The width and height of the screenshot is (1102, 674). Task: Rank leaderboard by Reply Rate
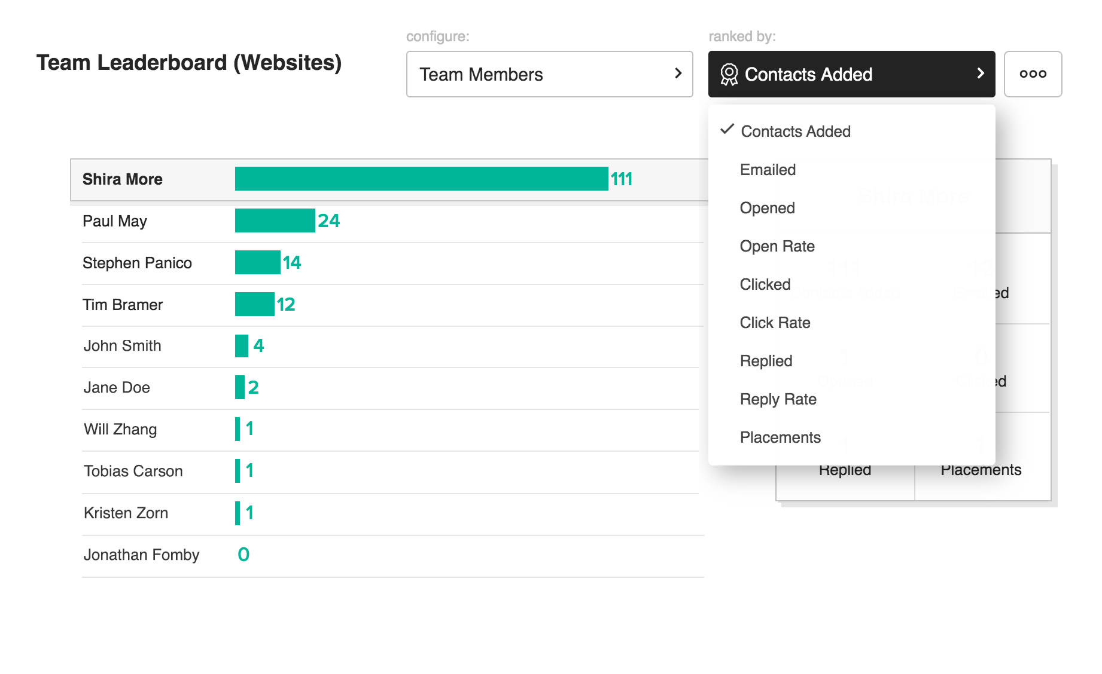tap(778, 399)
